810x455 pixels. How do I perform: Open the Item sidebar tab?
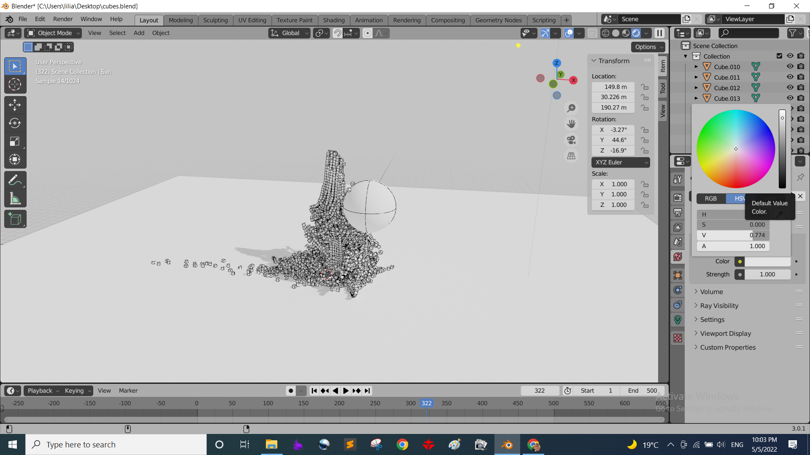click(663, 66)
